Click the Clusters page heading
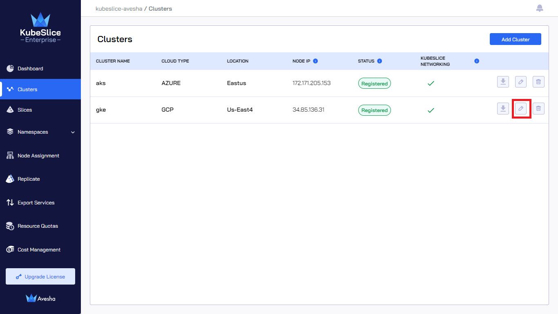558x314 pixels. click(x=115, y=39)
